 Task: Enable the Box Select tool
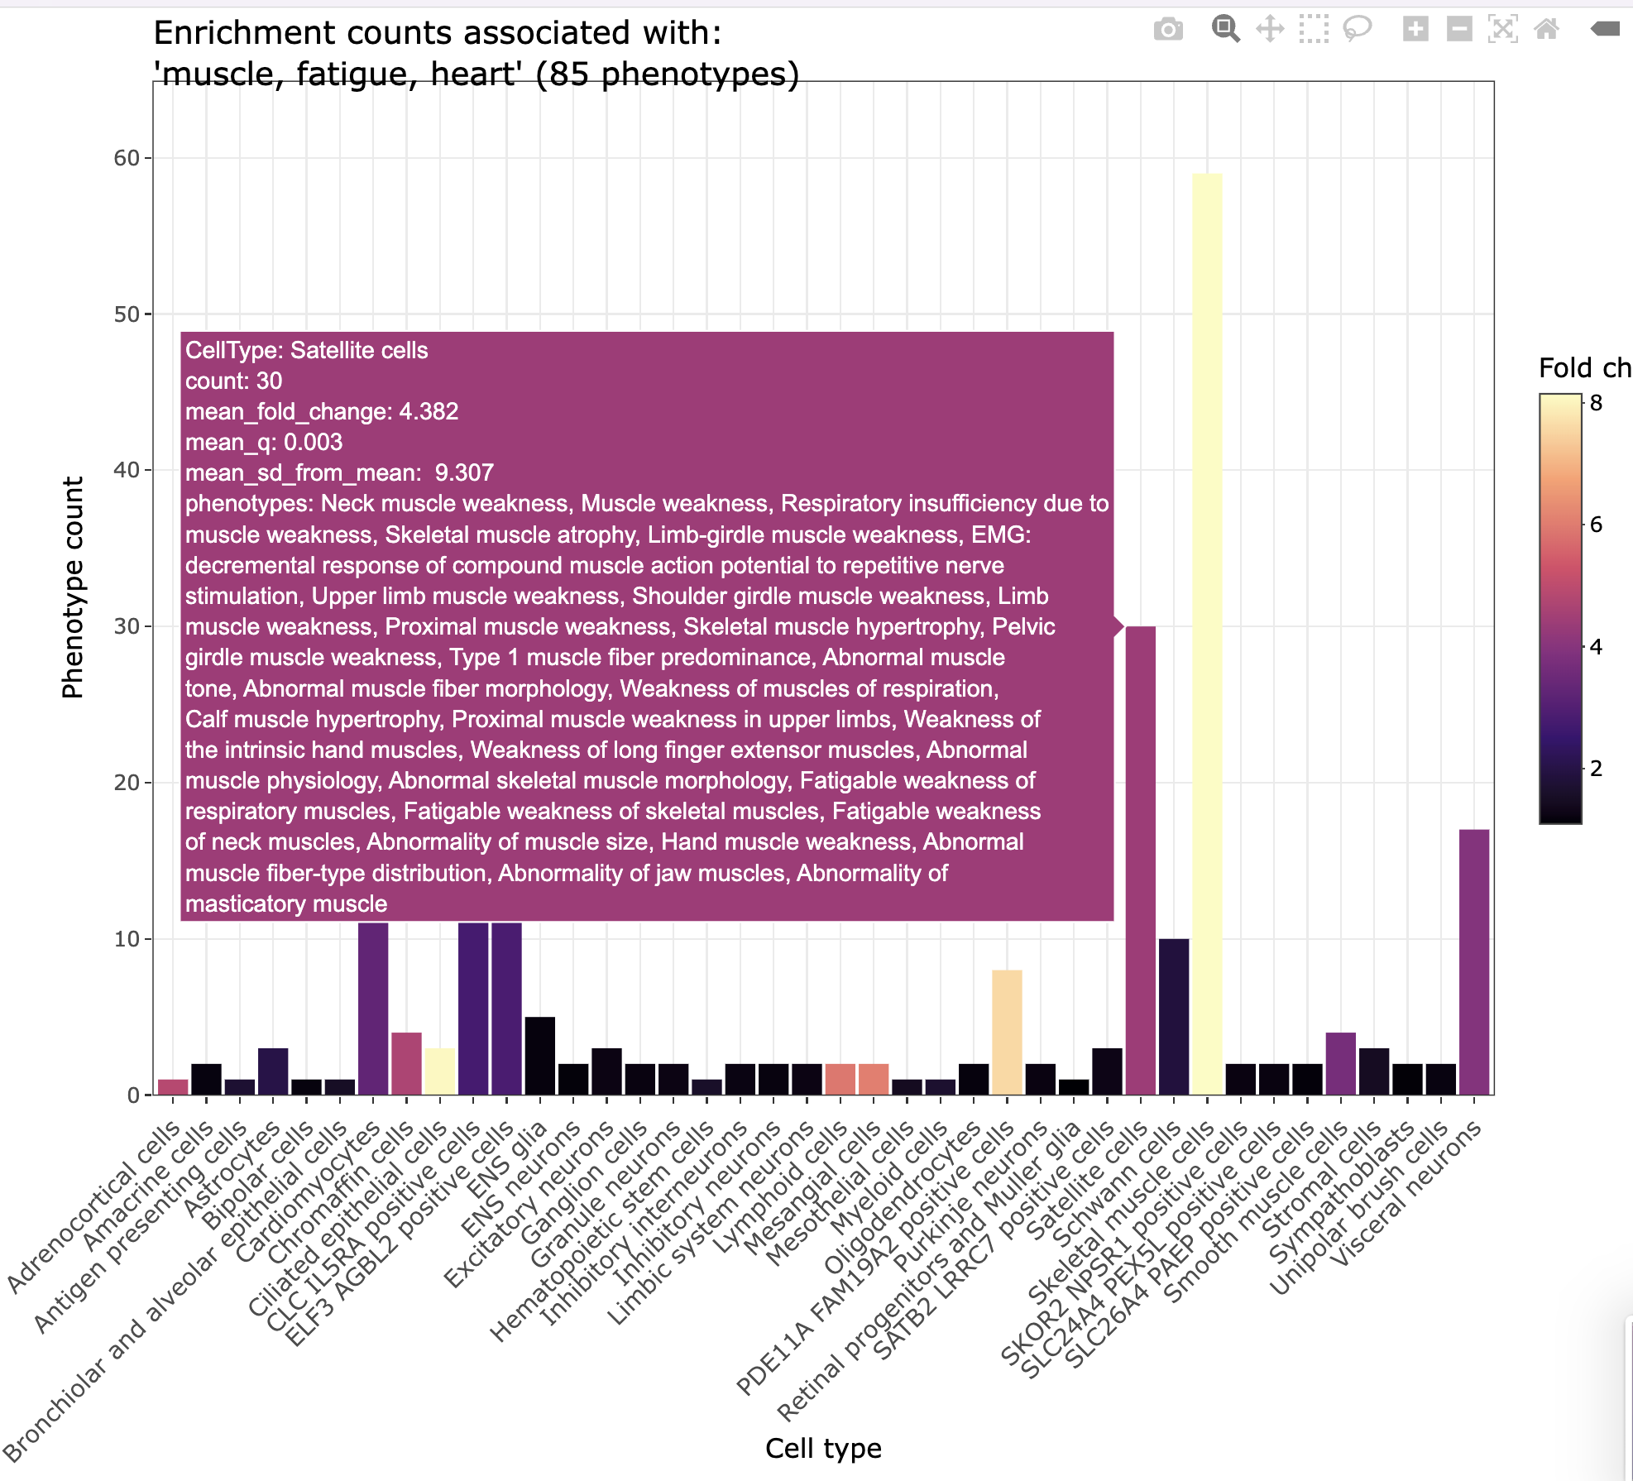tap(1312, 29)
